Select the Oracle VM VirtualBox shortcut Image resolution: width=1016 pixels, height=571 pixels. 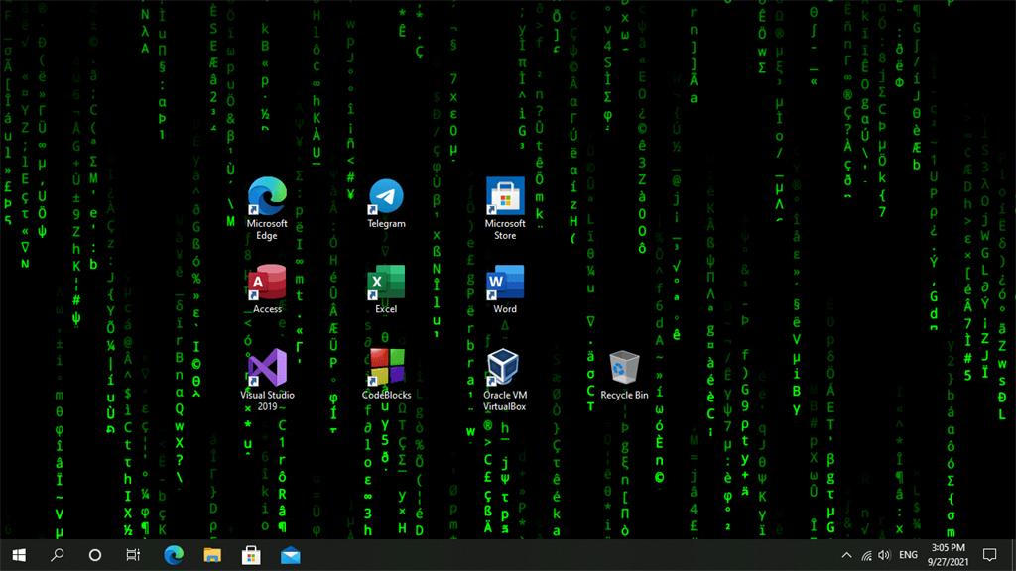tap(505, 380)
